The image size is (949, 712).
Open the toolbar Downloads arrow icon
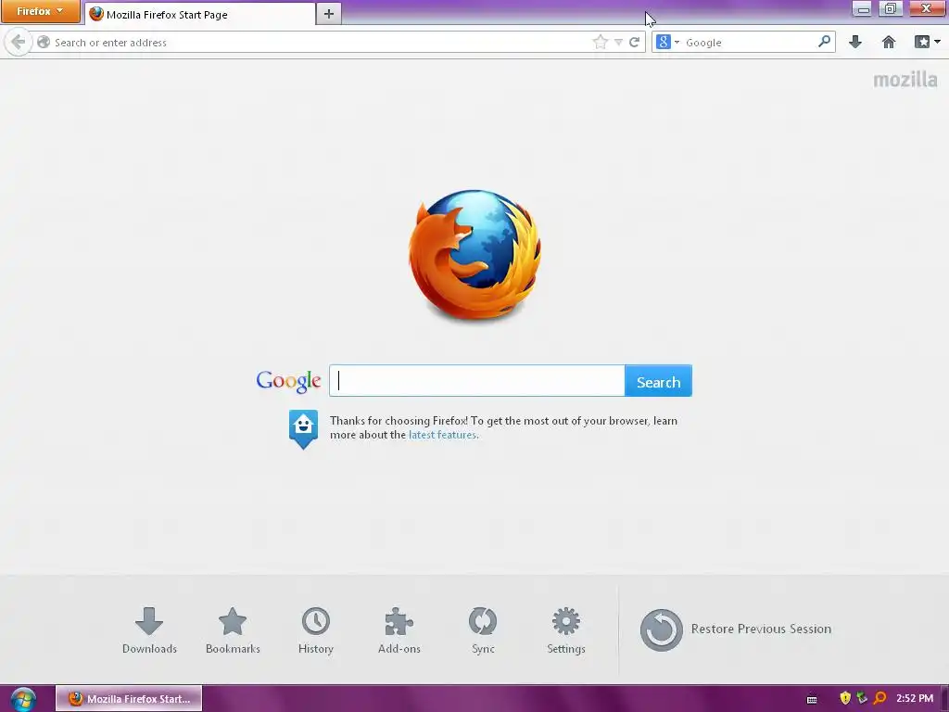[x=855, y=42]
